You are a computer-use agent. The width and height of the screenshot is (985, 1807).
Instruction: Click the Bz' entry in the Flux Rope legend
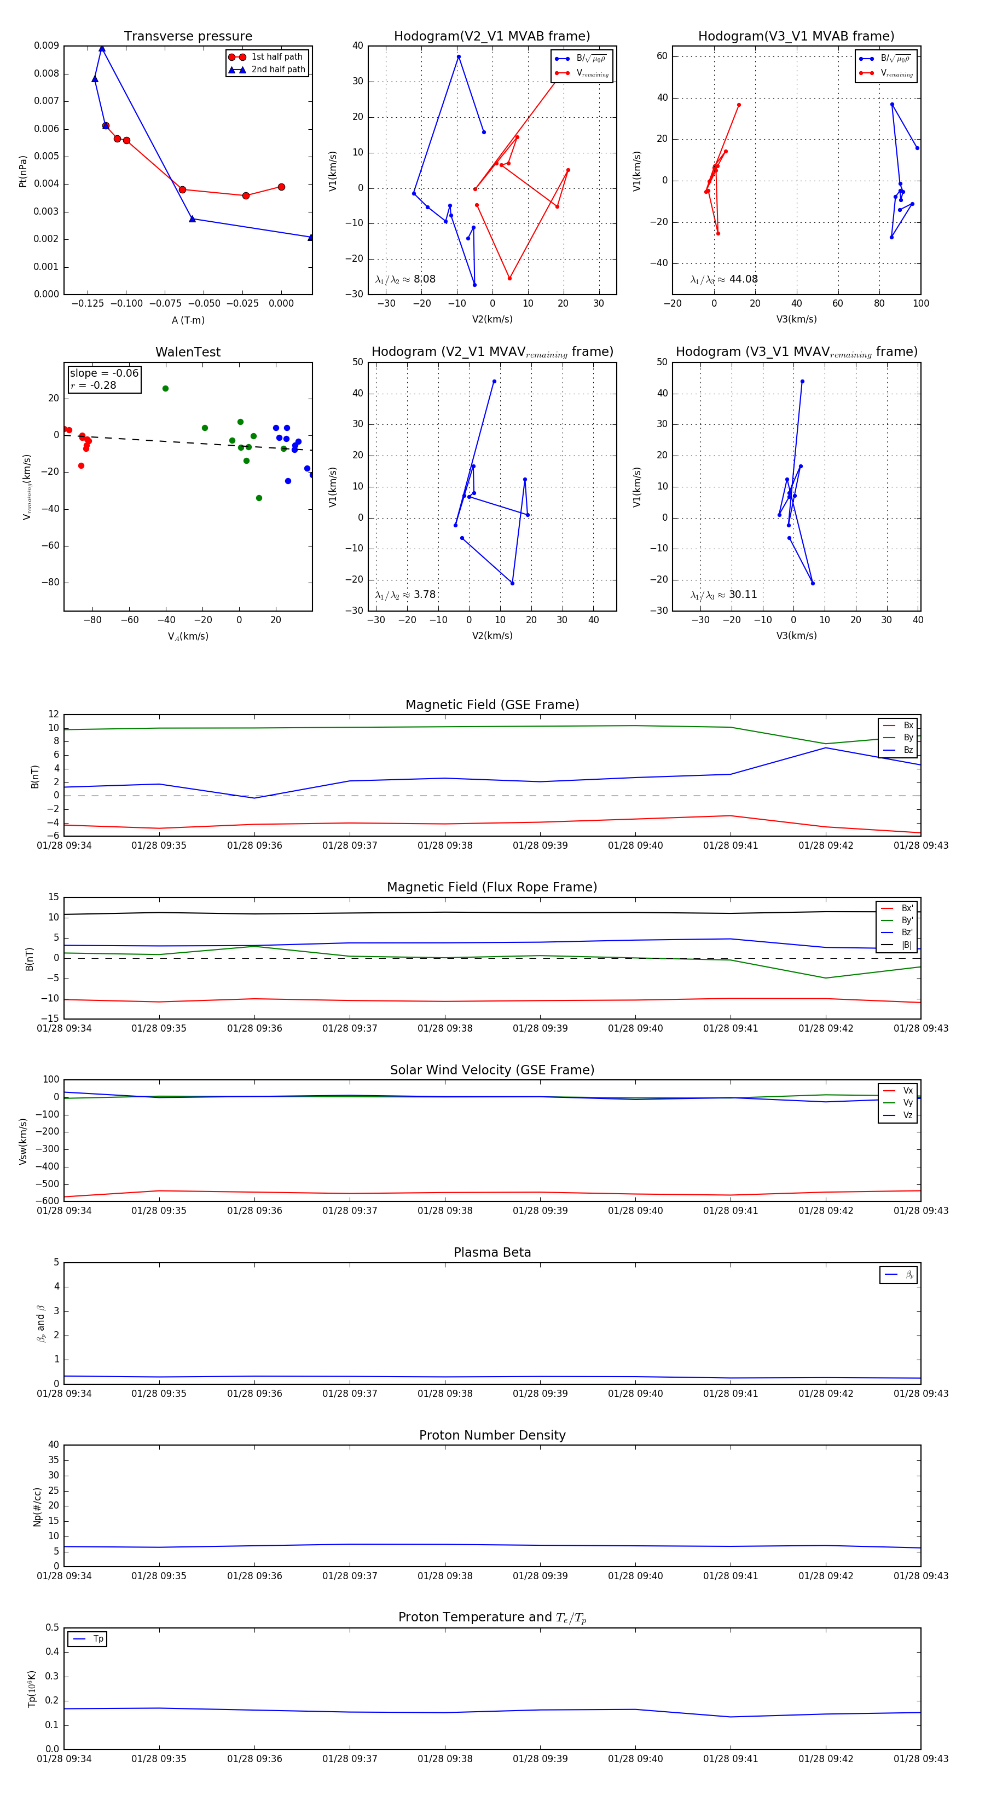(897, 933)
